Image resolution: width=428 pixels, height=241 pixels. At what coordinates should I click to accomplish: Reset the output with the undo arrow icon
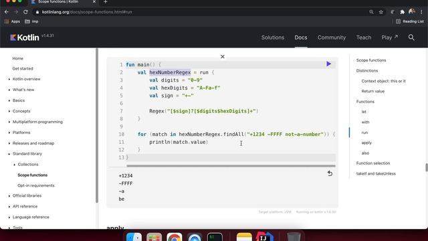[330, 173]
